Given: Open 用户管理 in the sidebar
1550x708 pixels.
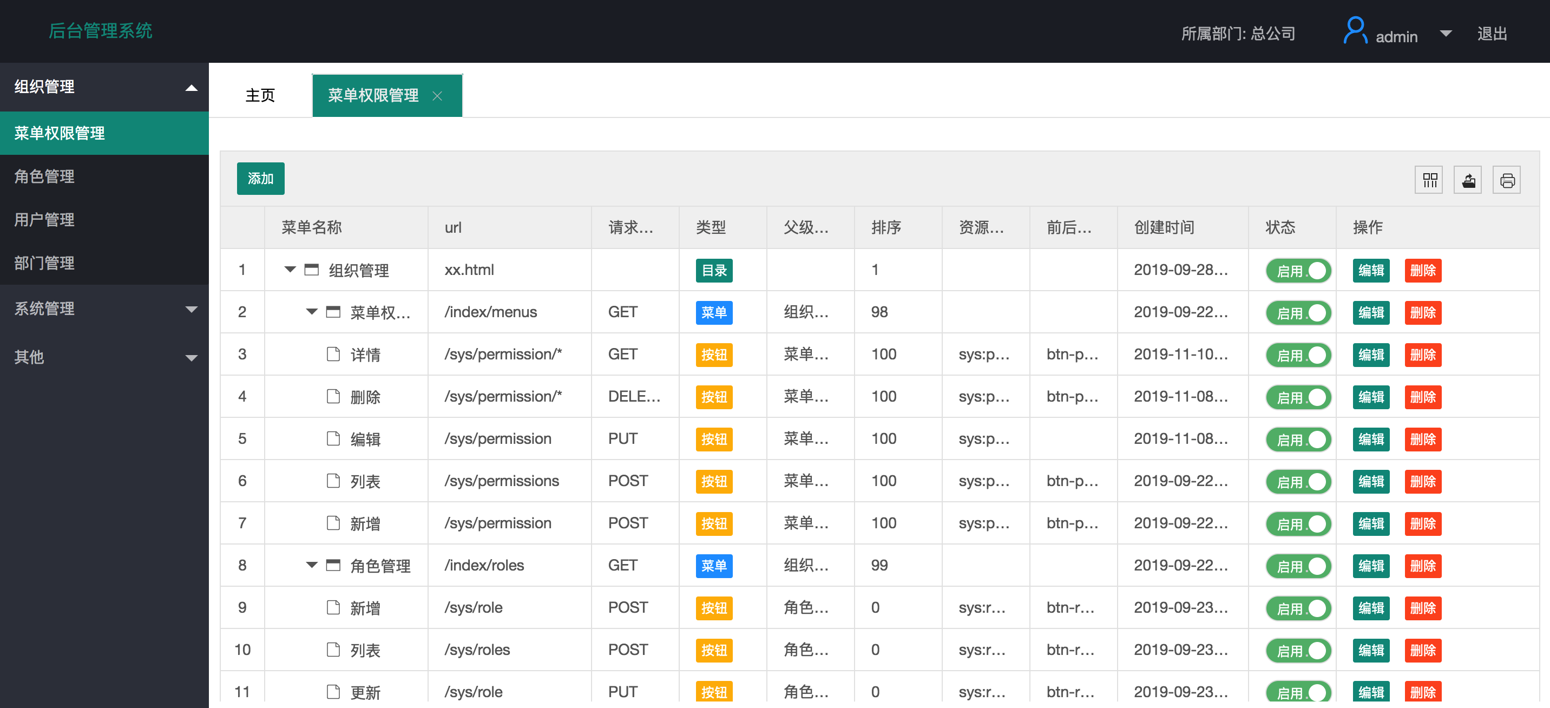Looking at the screenshot, I should (x=44, y=220).
